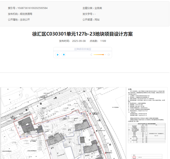Adjust the orange volume slider
170x159 pixels.
(x=103, y=55)
